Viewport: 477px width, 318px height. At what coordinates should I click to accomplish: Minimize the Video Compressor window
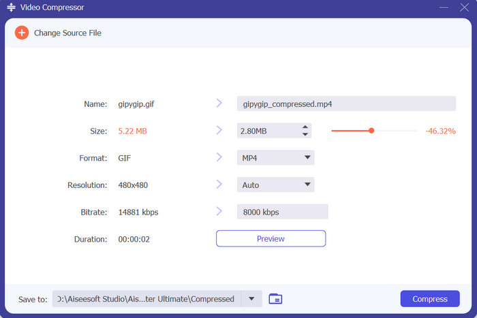pyautogui.click(x=444, y=7)
